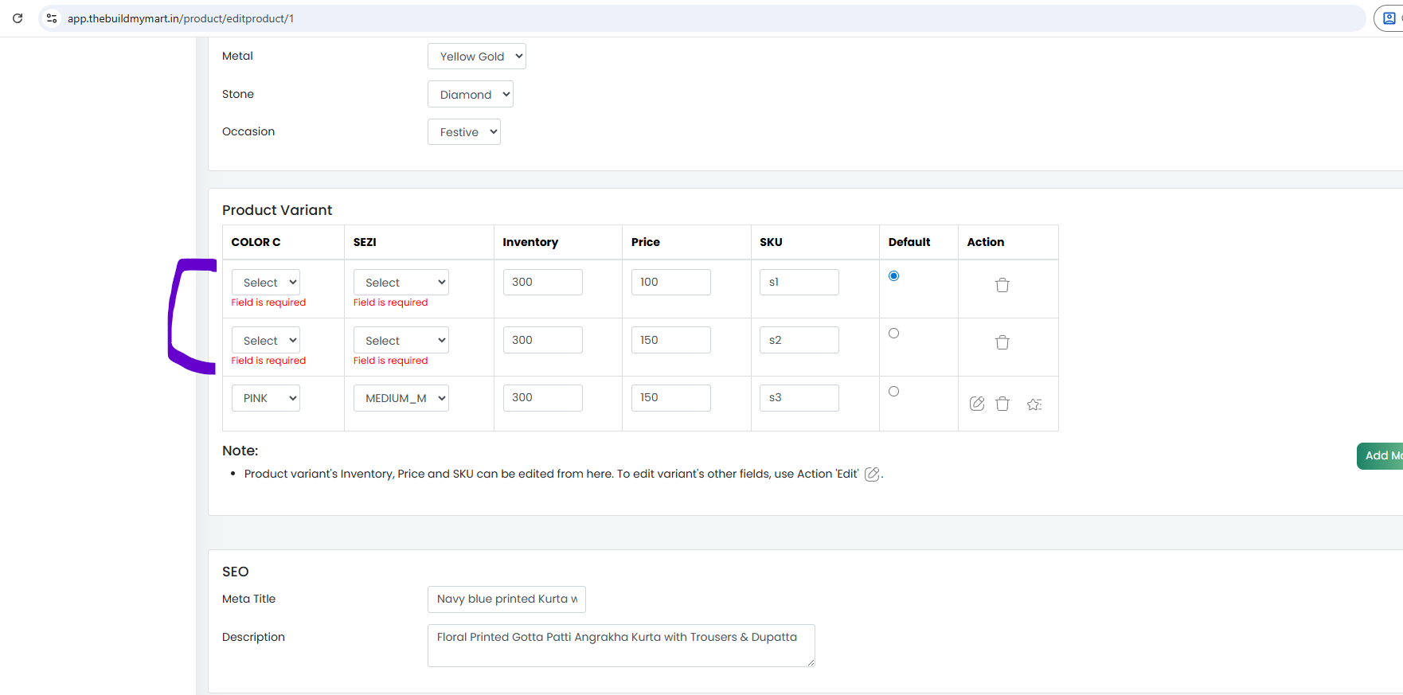Click the SKU field containing s3
This screenshot has height=695, width=1403.
point(799,397)
